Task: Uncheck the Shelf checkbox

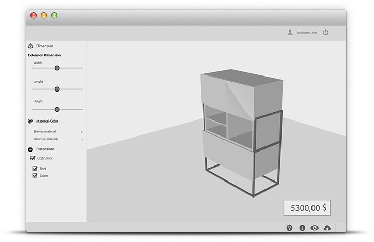Action: click(35, 168)
